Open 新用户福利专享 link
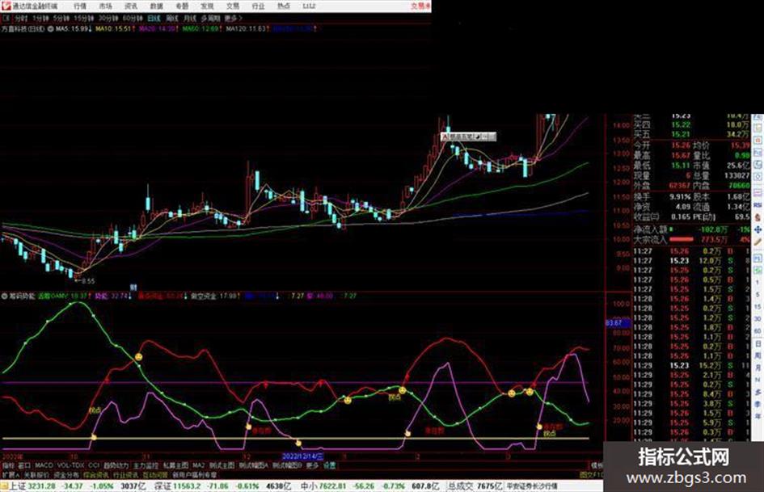This screenshot has width=764, height=492. (x=194, y=474)
